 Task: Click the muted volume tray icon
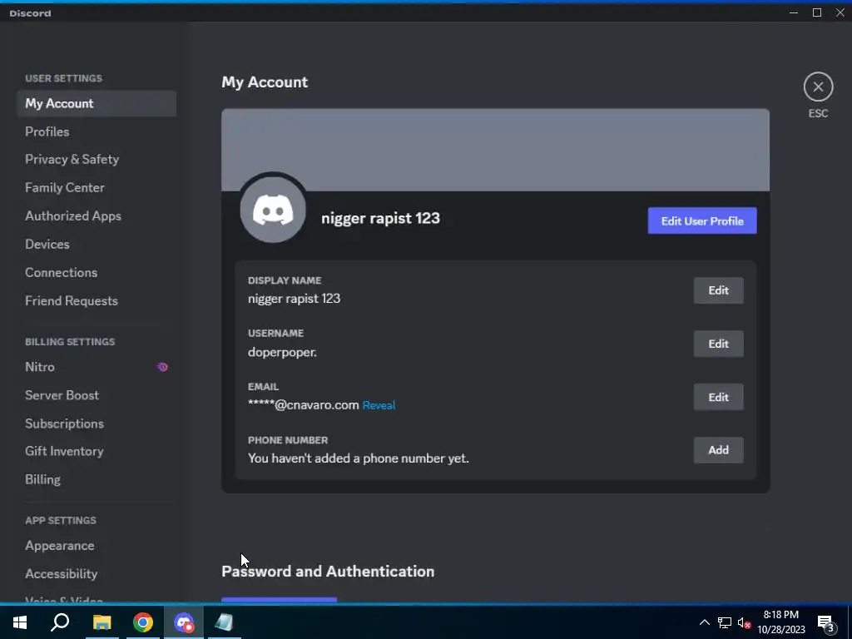click(x=745, y=622)
